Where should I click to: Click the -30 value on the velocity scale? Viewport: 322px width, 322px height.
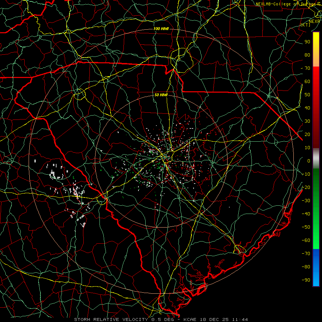coord(306,201)
